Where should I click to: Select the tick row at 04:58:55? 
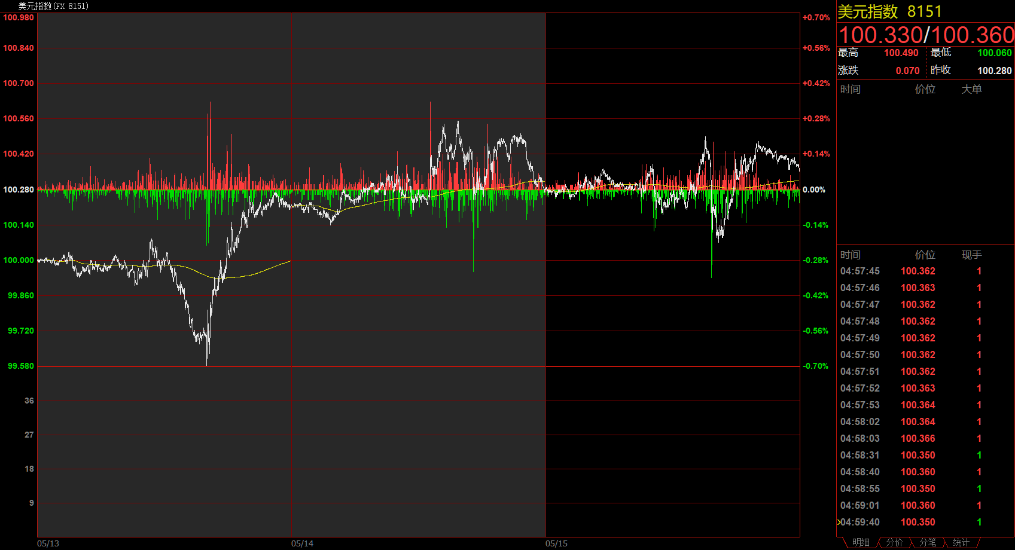click(x=925, y=488)
